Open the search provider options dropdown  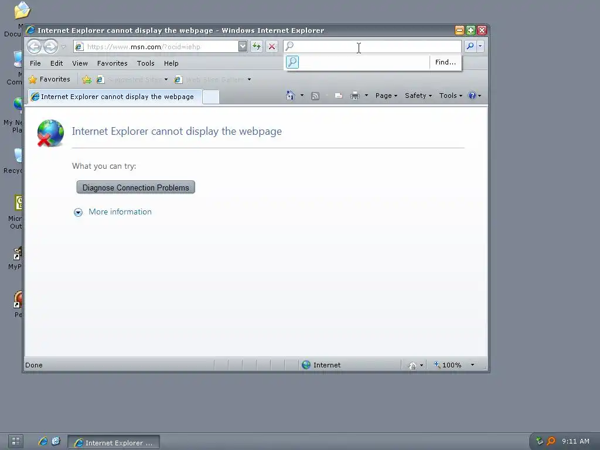click(480, 46)
